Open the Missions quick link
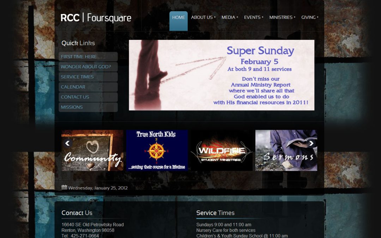 click(x=88, y=107)
